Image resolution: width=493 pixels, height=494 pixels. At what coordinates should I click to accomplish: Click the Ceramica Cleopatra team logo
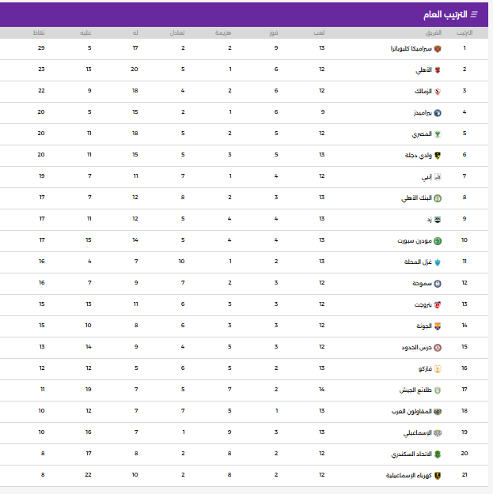438,49
